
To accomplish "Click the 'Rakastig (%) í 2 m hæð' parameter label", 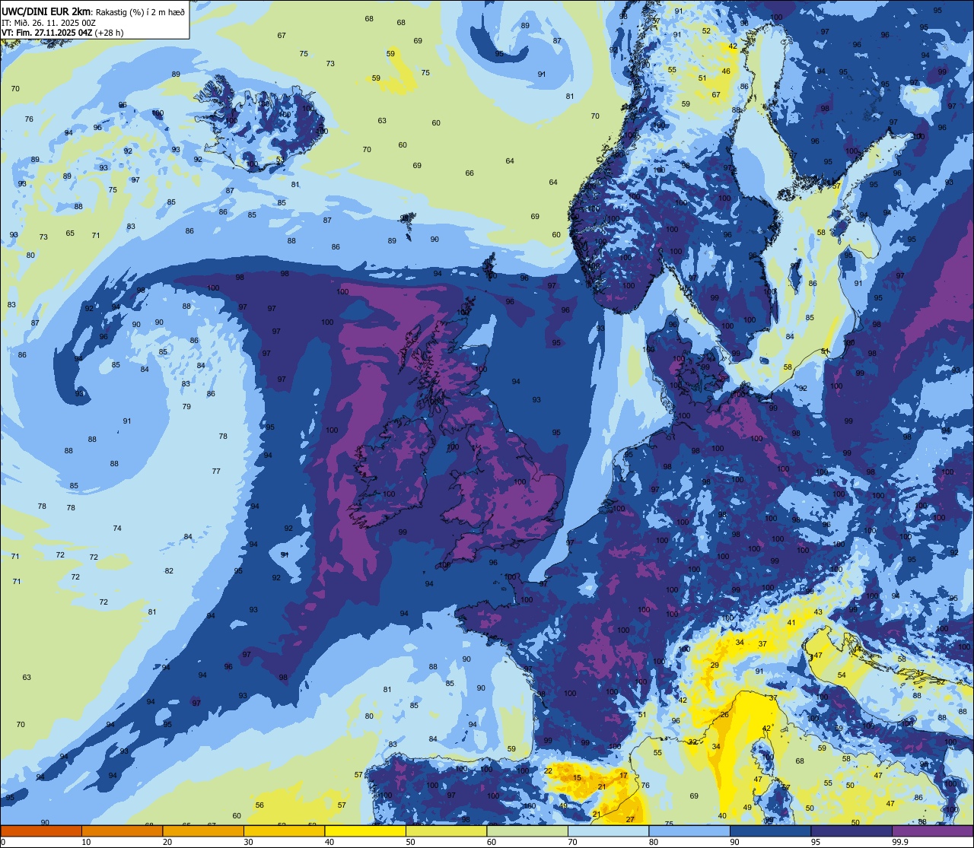I will pyautogui.click(x=140, y=11).
